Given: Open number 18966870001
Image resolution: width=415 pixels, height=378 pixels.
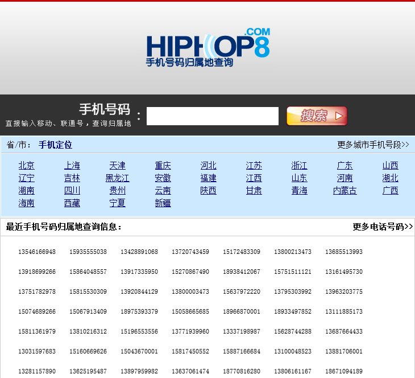Looking at the screenshot, I should 242,311.
